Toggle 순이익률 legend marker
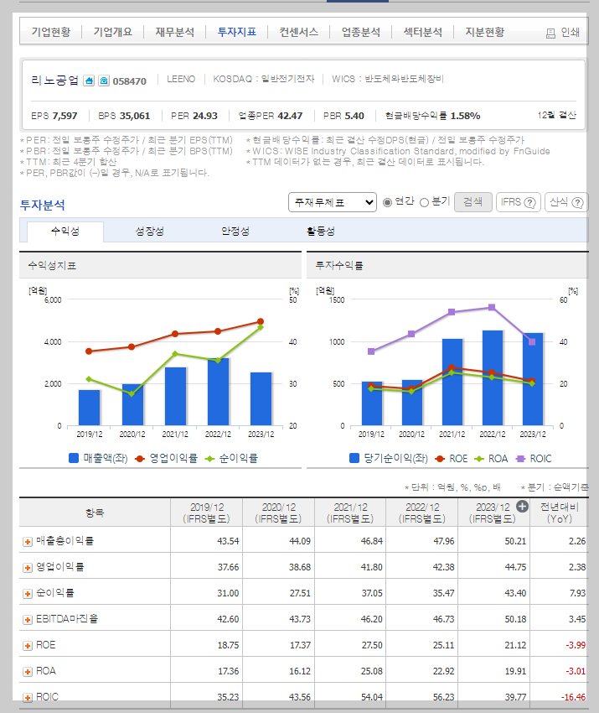Image resolution: width=599 pixels, height=713 pixels. coord(209,459)
